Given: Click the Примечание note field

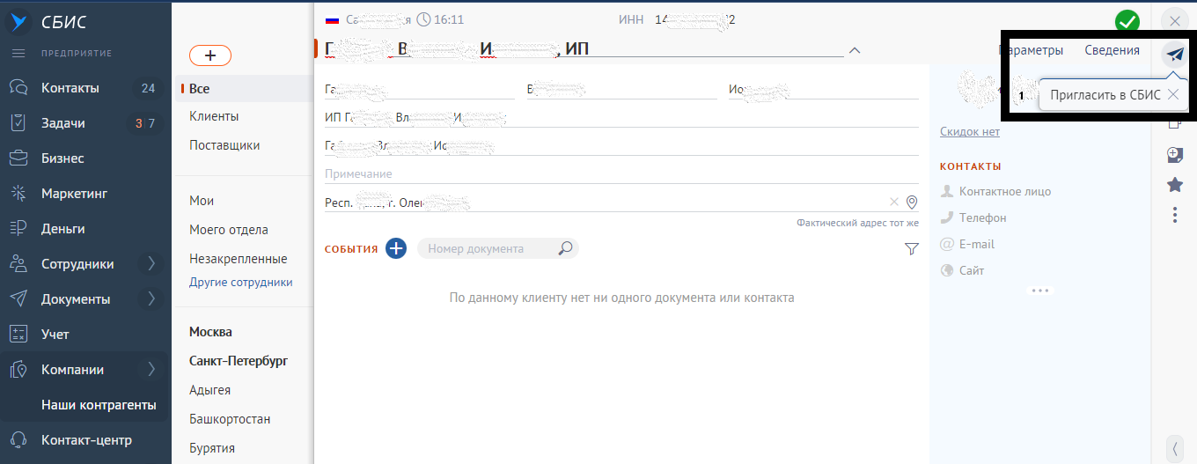Looking at the screenshot, I should click(621, 173).
